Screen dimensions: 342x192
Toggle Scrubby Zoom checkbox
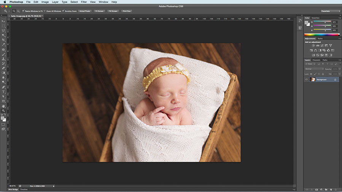63,11
